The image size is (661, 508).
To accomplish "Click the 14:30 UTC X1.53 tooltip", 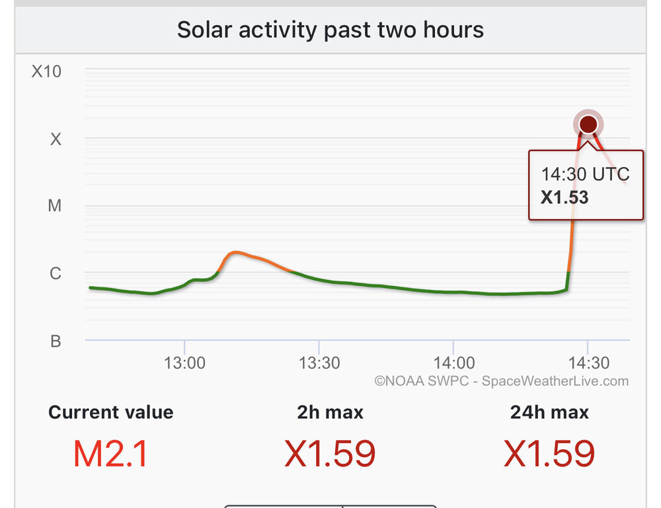I will pos(586,185).
